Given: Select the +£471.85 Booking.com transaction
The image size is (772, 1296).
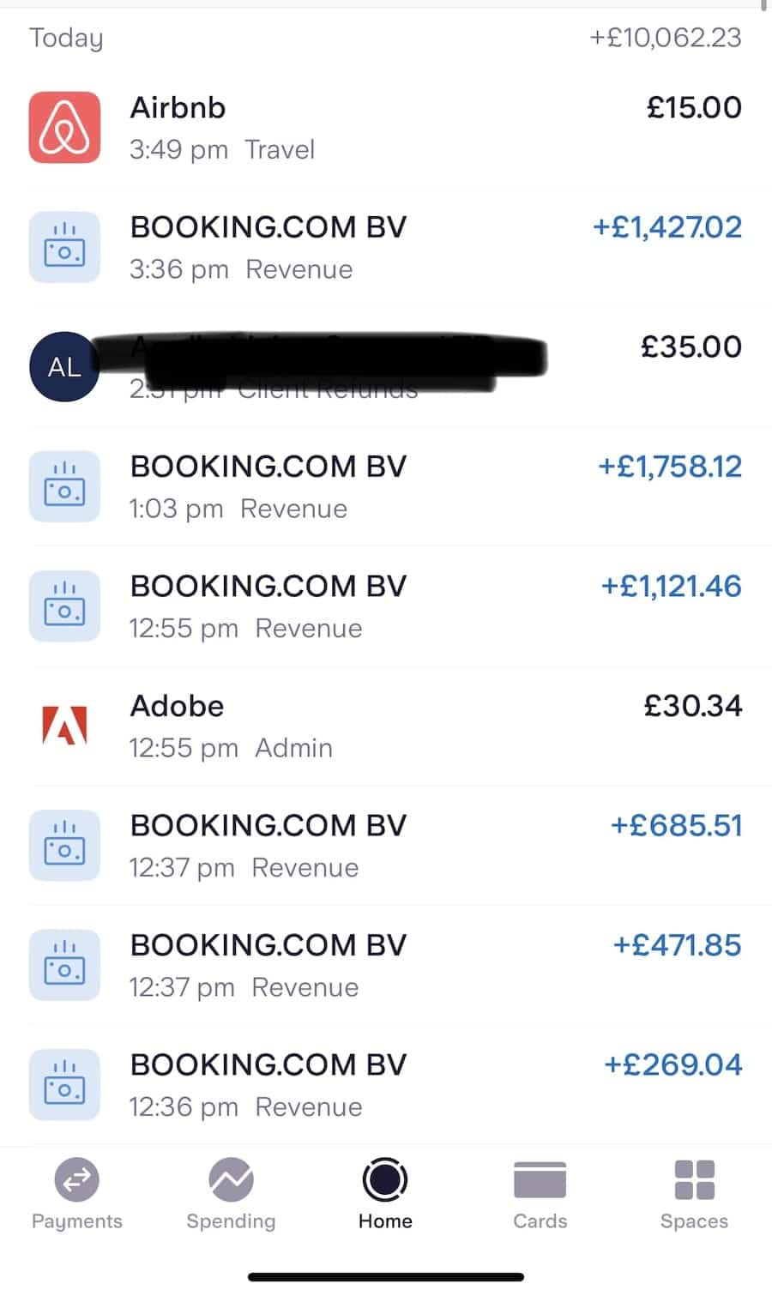Looking at the screenshot, I should [386, 965].
